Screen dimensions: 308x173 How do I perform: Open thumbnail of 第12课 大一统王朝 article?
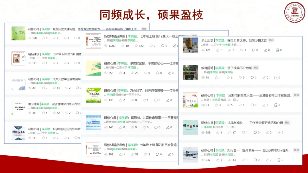94,41
